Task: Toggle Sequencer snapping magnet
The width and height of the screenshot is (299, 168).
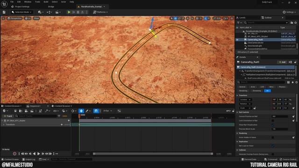Action: pos(96,111)
